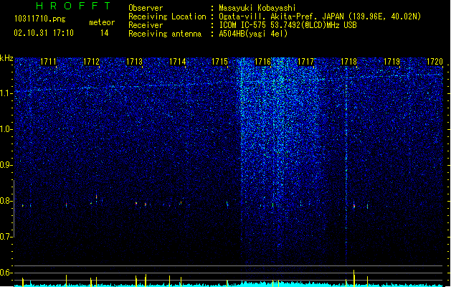Click the meteor count value 14
451x287 pixels.
point(104,33)
